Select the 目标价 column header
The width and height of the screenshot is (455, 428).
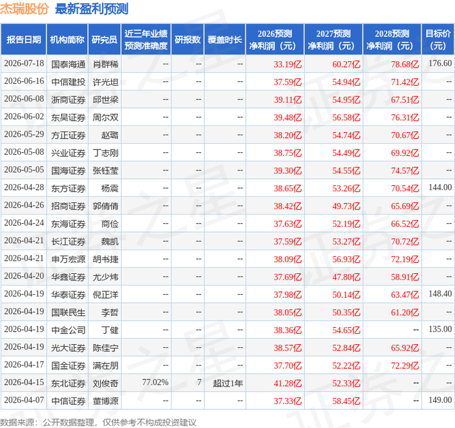coord(438,40)
